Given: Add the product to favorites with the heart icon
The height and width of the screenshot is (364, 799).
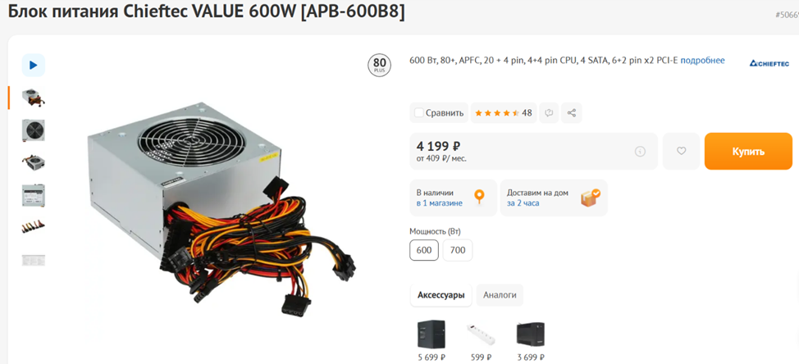Looking at the screenshot, I should tap(682, 151).
